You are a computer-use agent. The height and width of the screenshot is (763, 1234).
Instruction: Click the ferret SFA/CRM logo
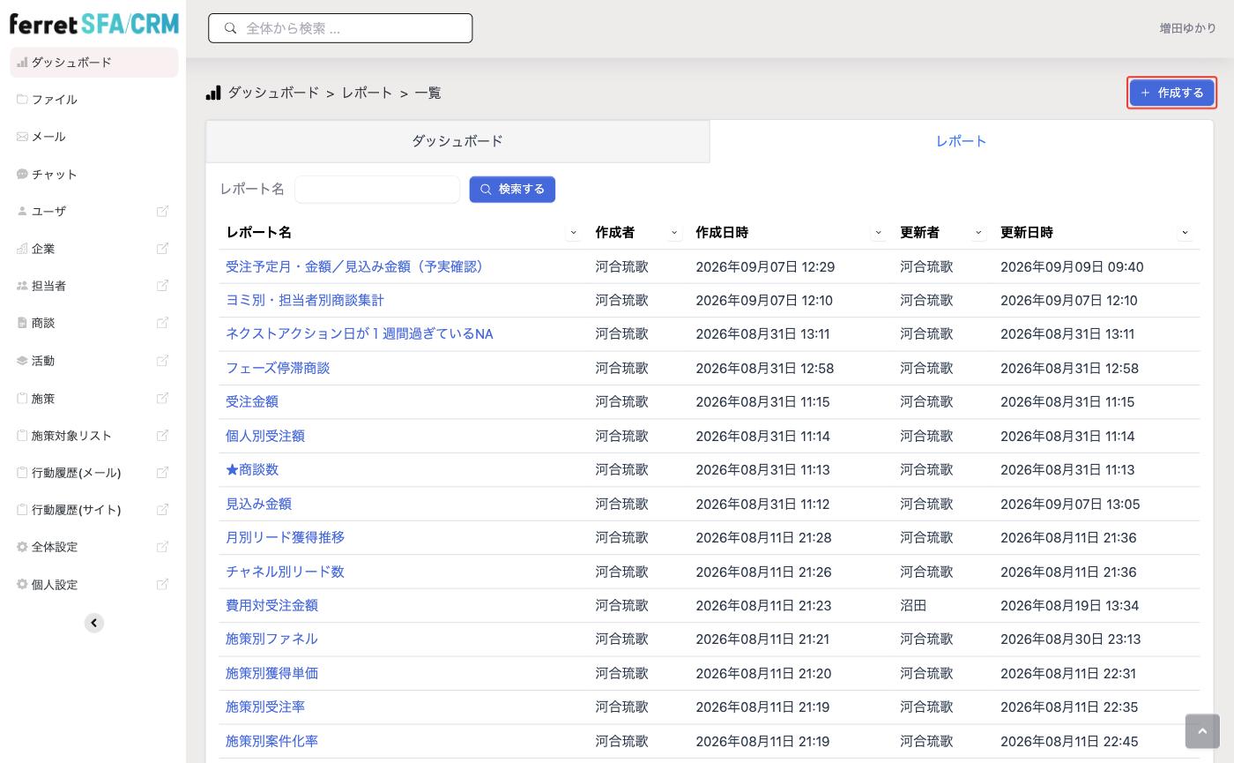click(94, 24)
